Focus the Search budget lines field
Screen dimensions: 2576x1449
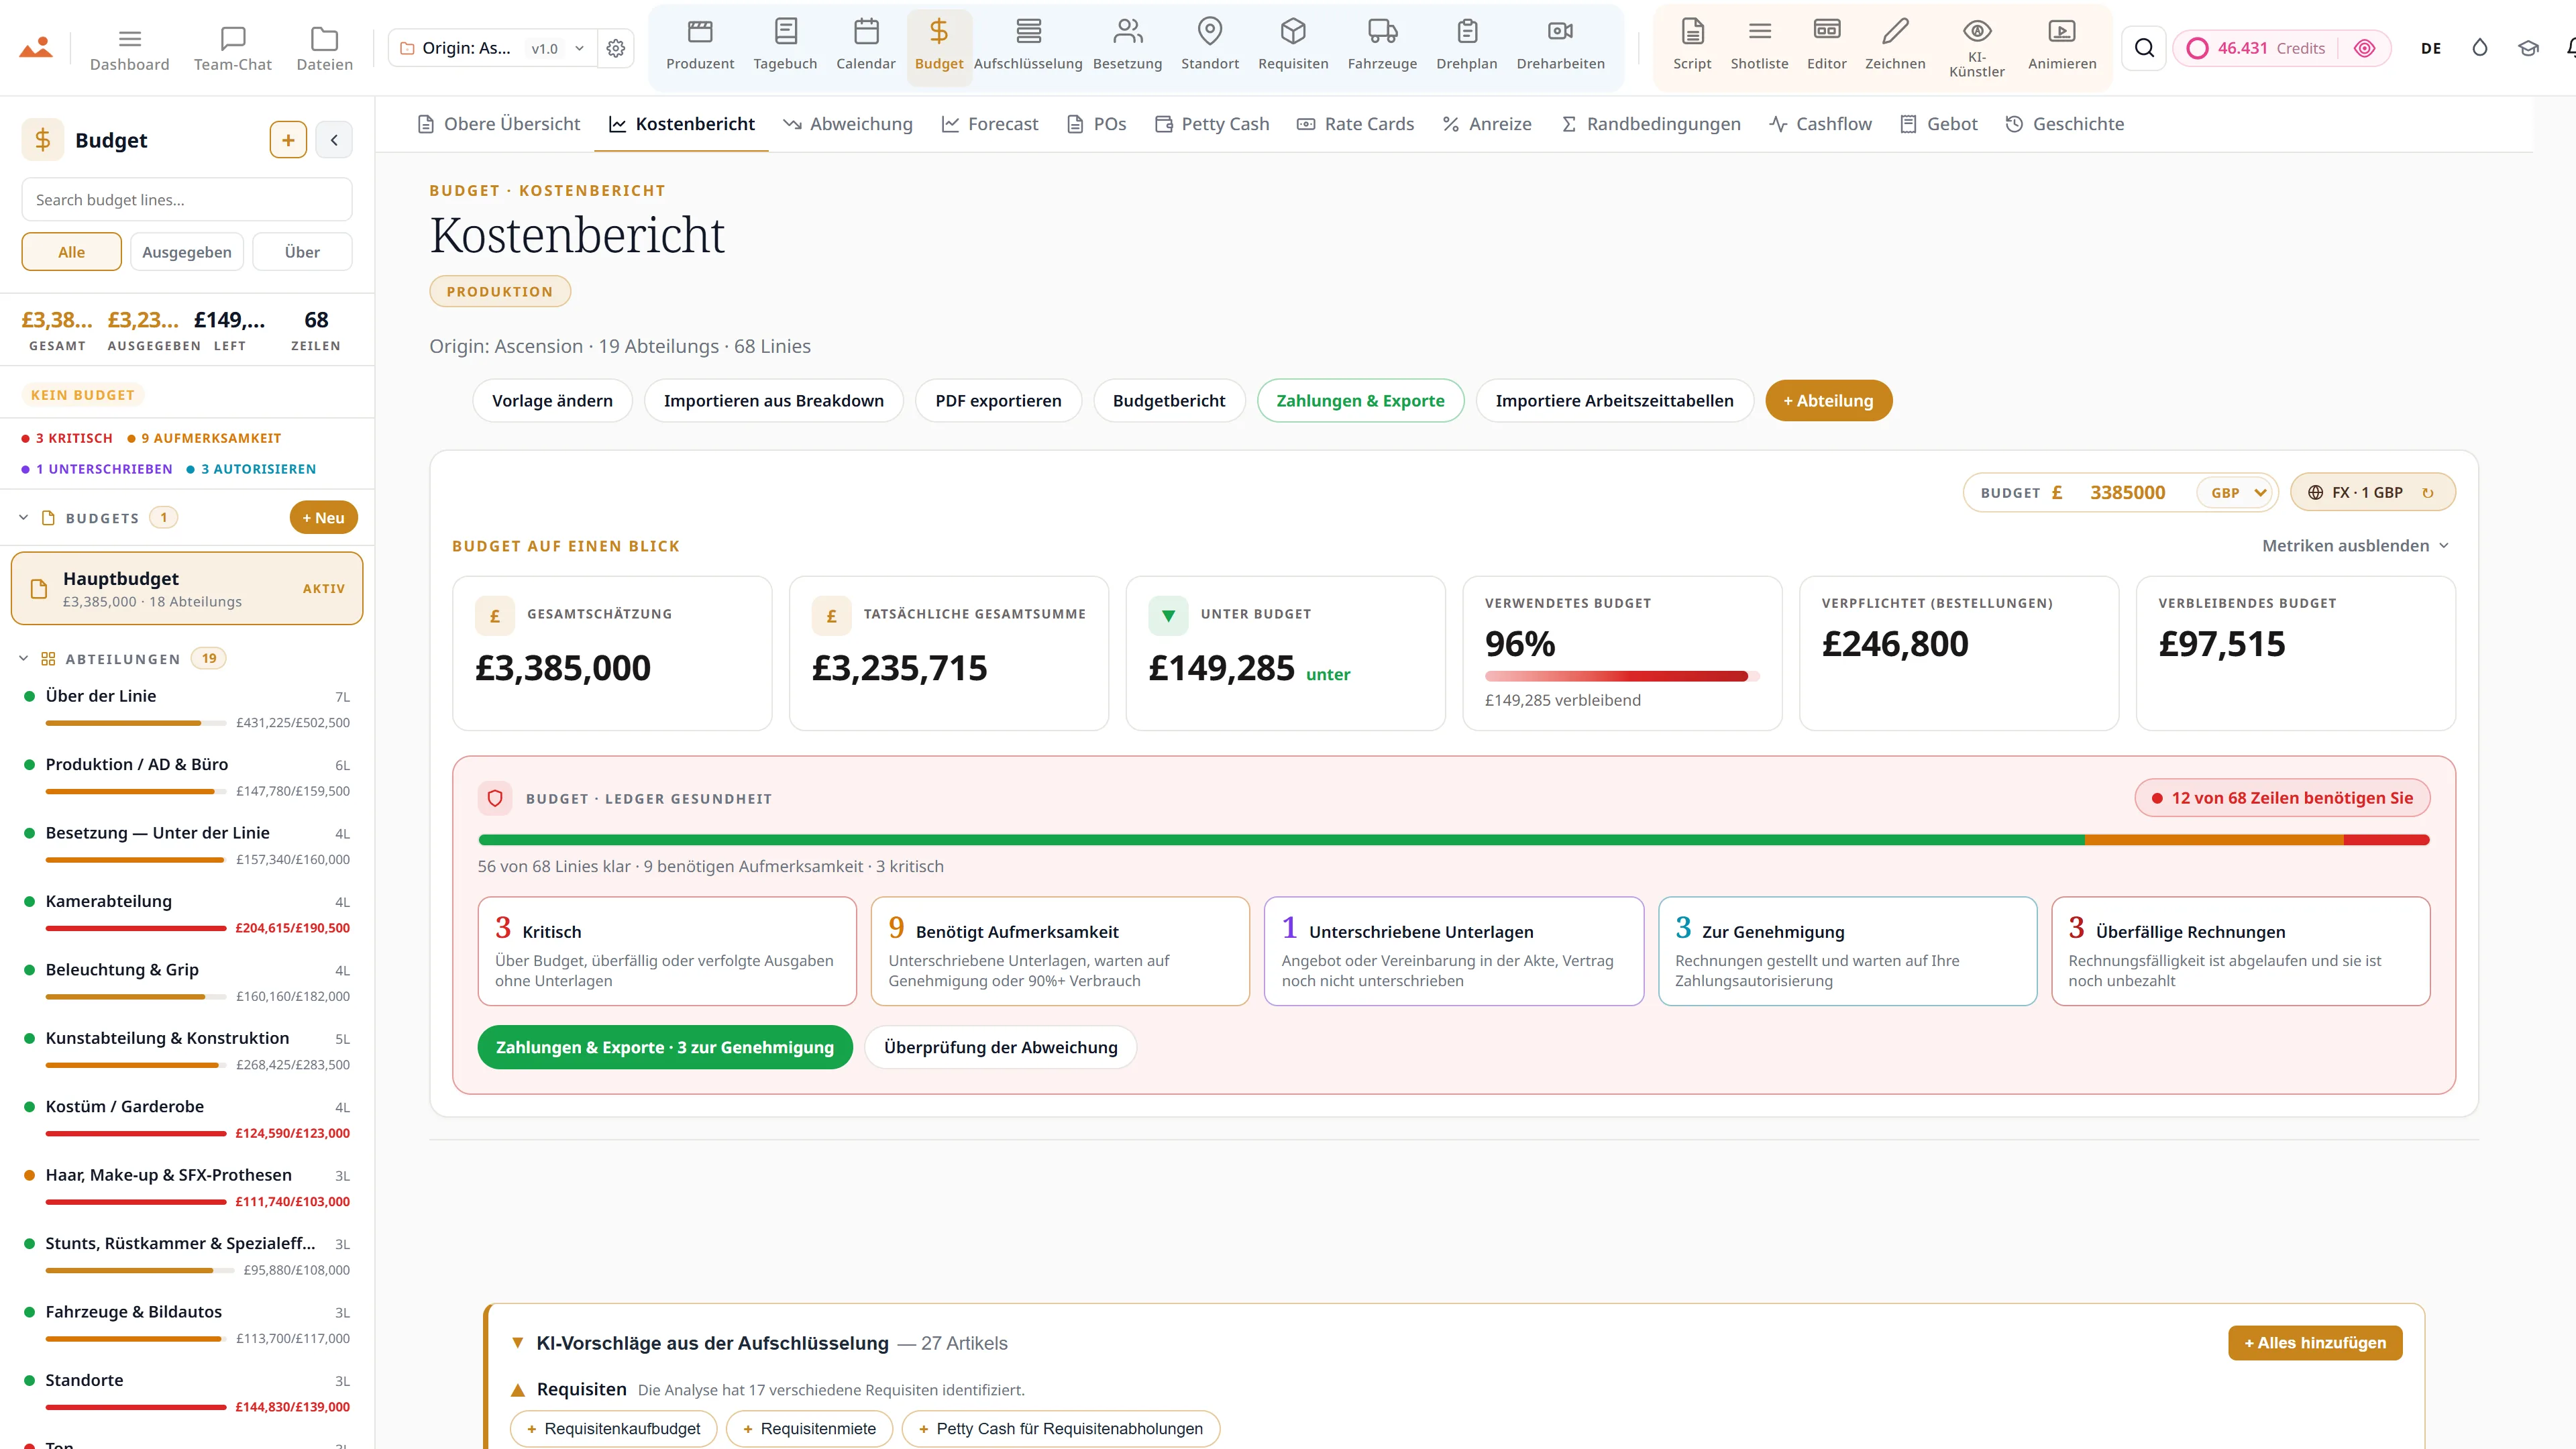tap(187, 200)
